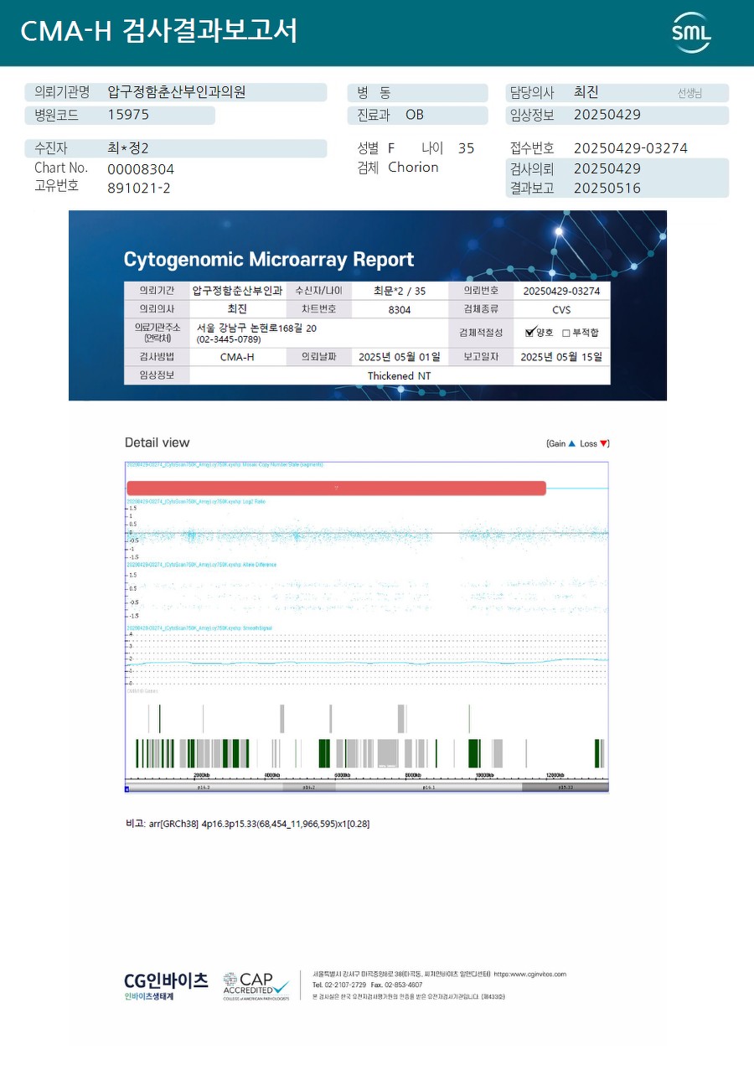
Task: Click the Mosaic Copy Number State label
Action: pyautogui.click(x=225, y=464)
